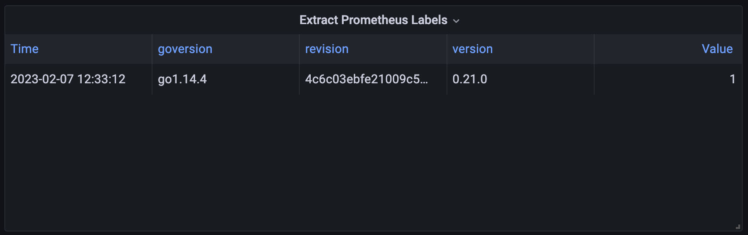Click the Extract Prometheus Labels panel title
748x235 pixels.
(x=373, y=20)
